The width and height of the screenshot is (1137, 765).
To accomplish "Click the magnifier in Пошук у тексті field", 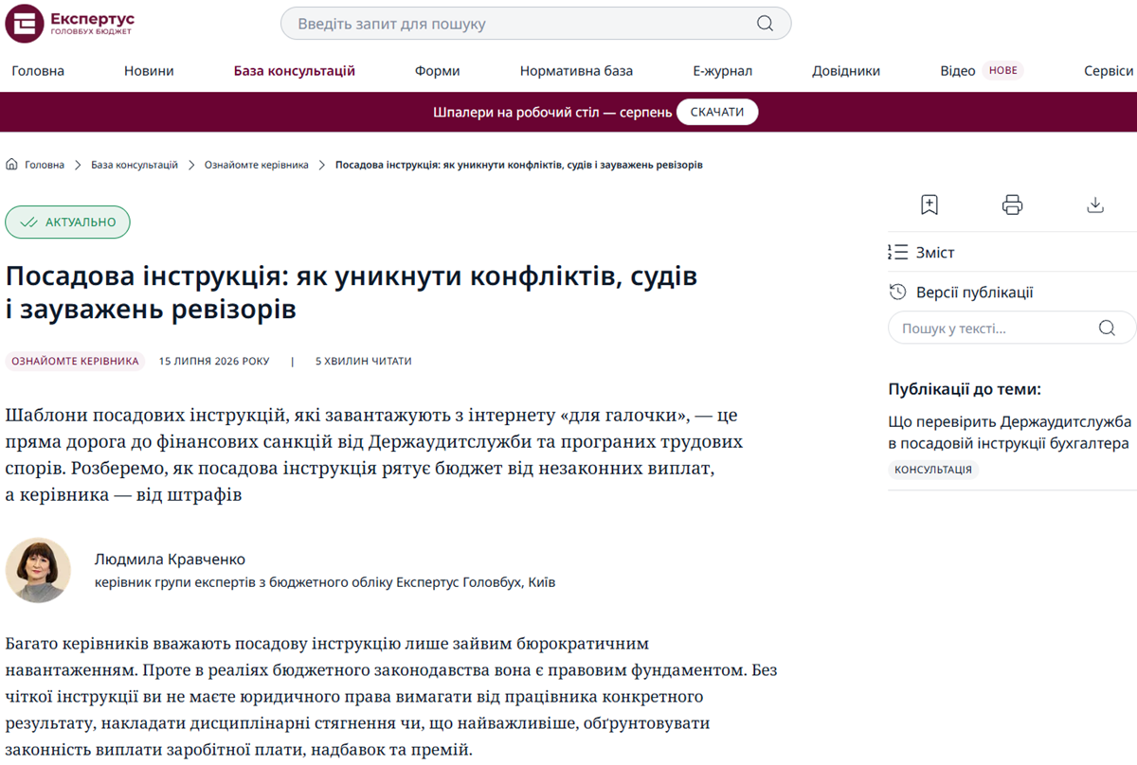I will pos(1107,329).
